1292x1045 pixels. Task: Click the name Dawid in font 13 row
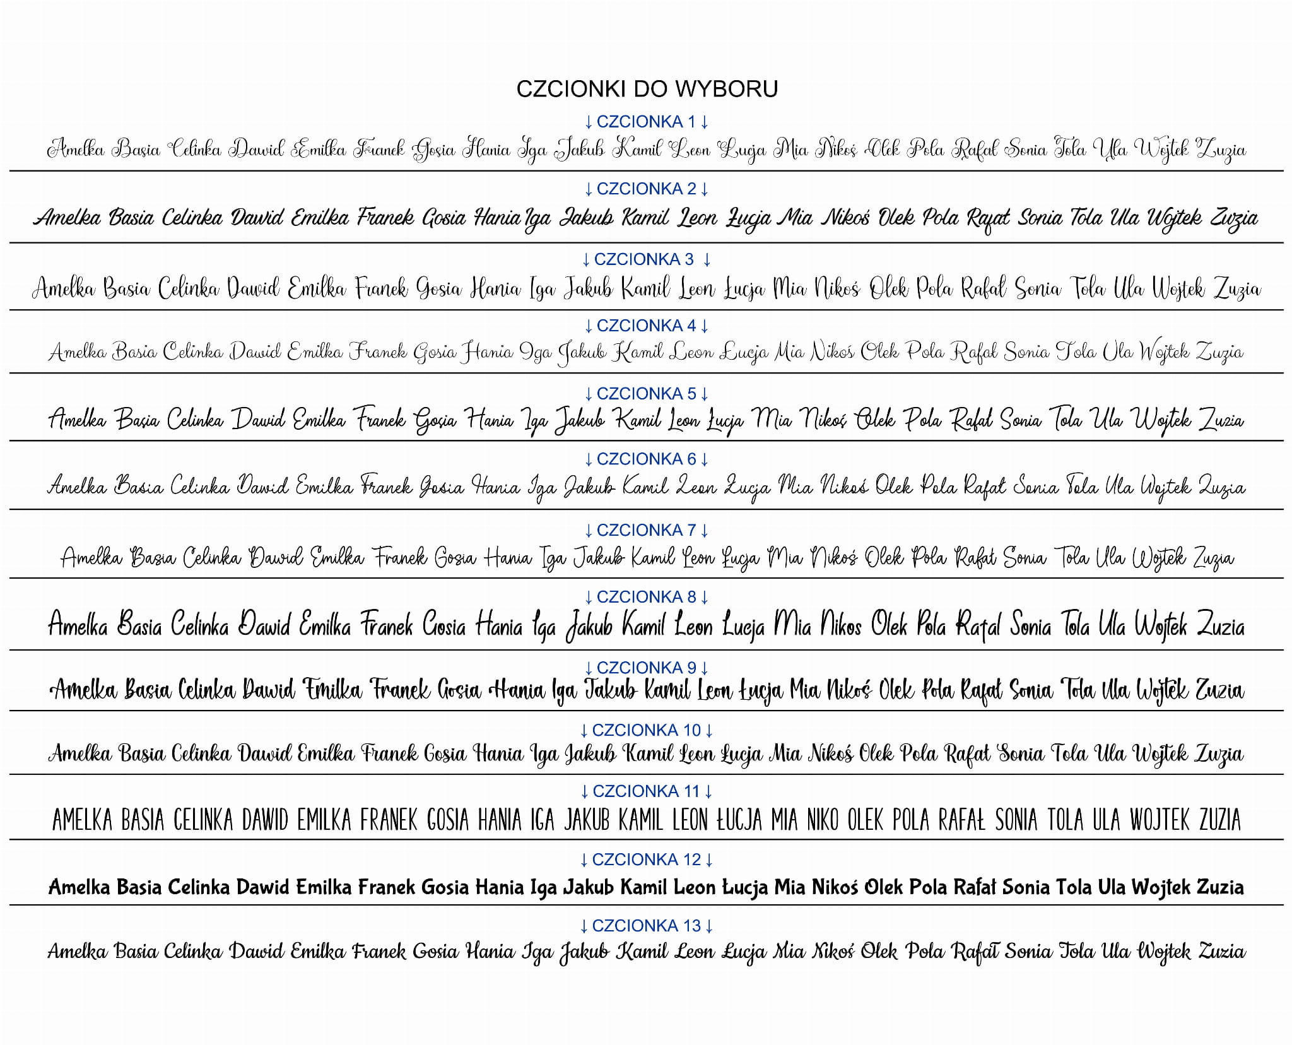pyautogui.click(x=255, y=951)
